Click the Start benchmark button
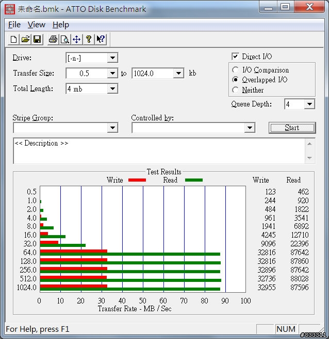This screenshot has height=339, width=329. 292,128
